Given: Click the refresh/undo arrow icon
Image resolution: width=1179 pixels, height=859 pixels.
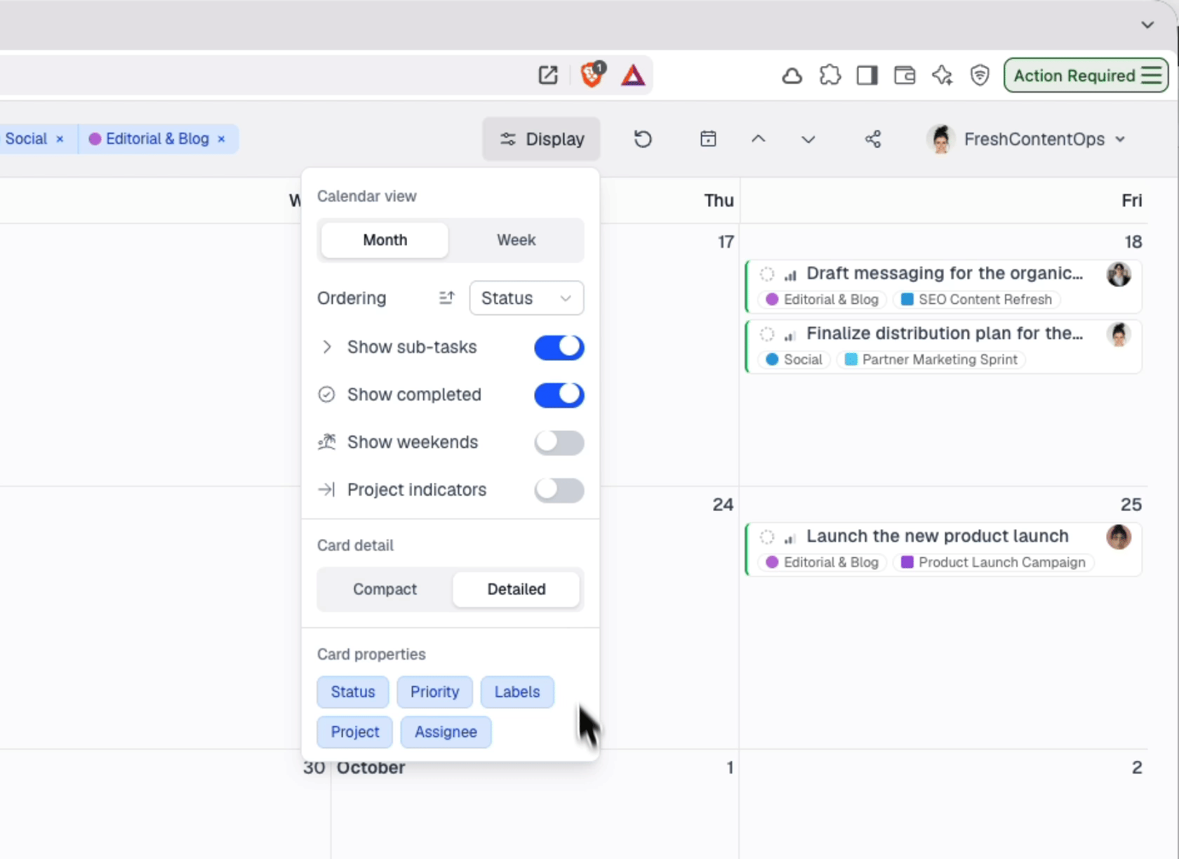Looking at the screenshot, I should (x=643, y=139).
